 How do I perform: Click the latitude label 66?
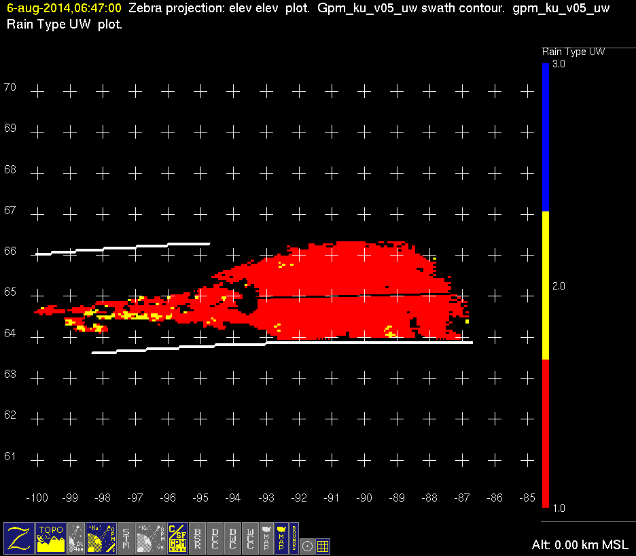(10, 251)
